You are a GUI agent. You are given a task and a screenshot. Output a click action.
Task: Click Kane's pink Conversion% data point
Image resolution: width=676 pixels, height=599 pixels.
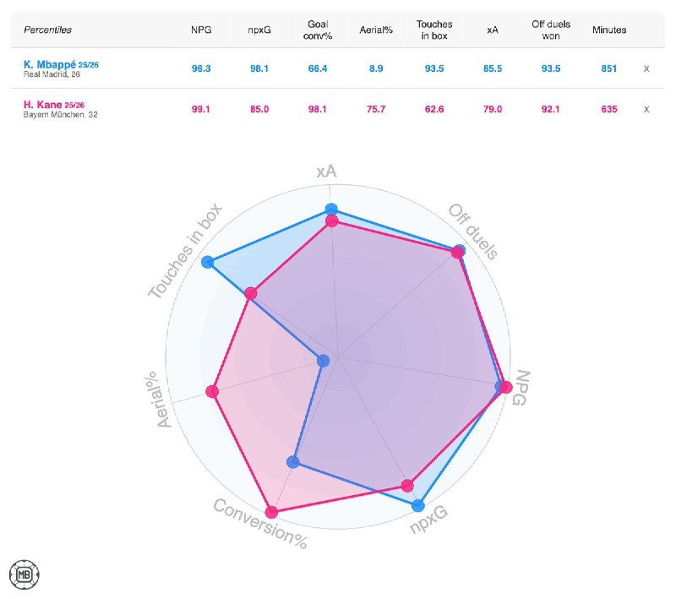point(271,512)
